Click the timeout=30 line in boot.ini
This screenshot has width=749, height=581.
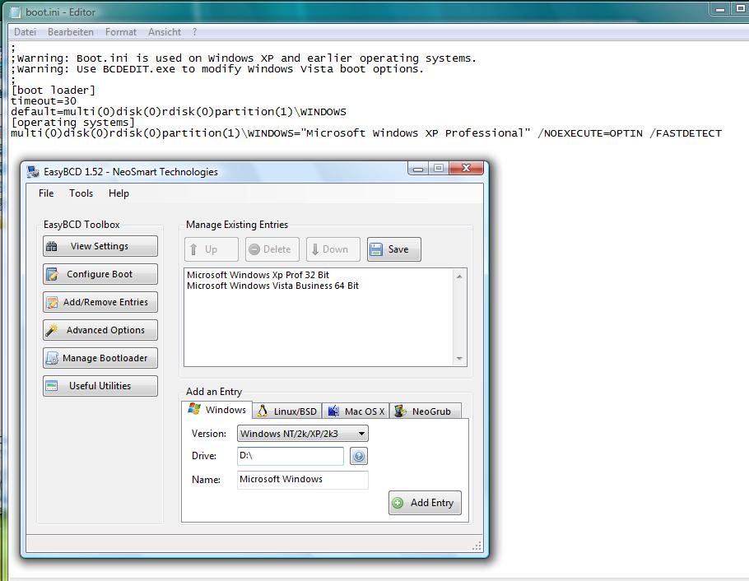44,101
